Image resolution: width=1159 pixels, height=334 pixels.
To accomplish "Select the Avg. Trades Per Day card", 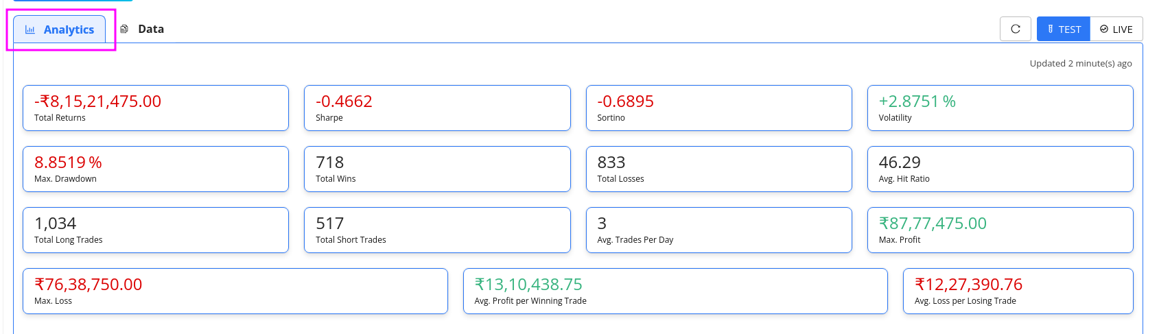I will click(718, 230).
